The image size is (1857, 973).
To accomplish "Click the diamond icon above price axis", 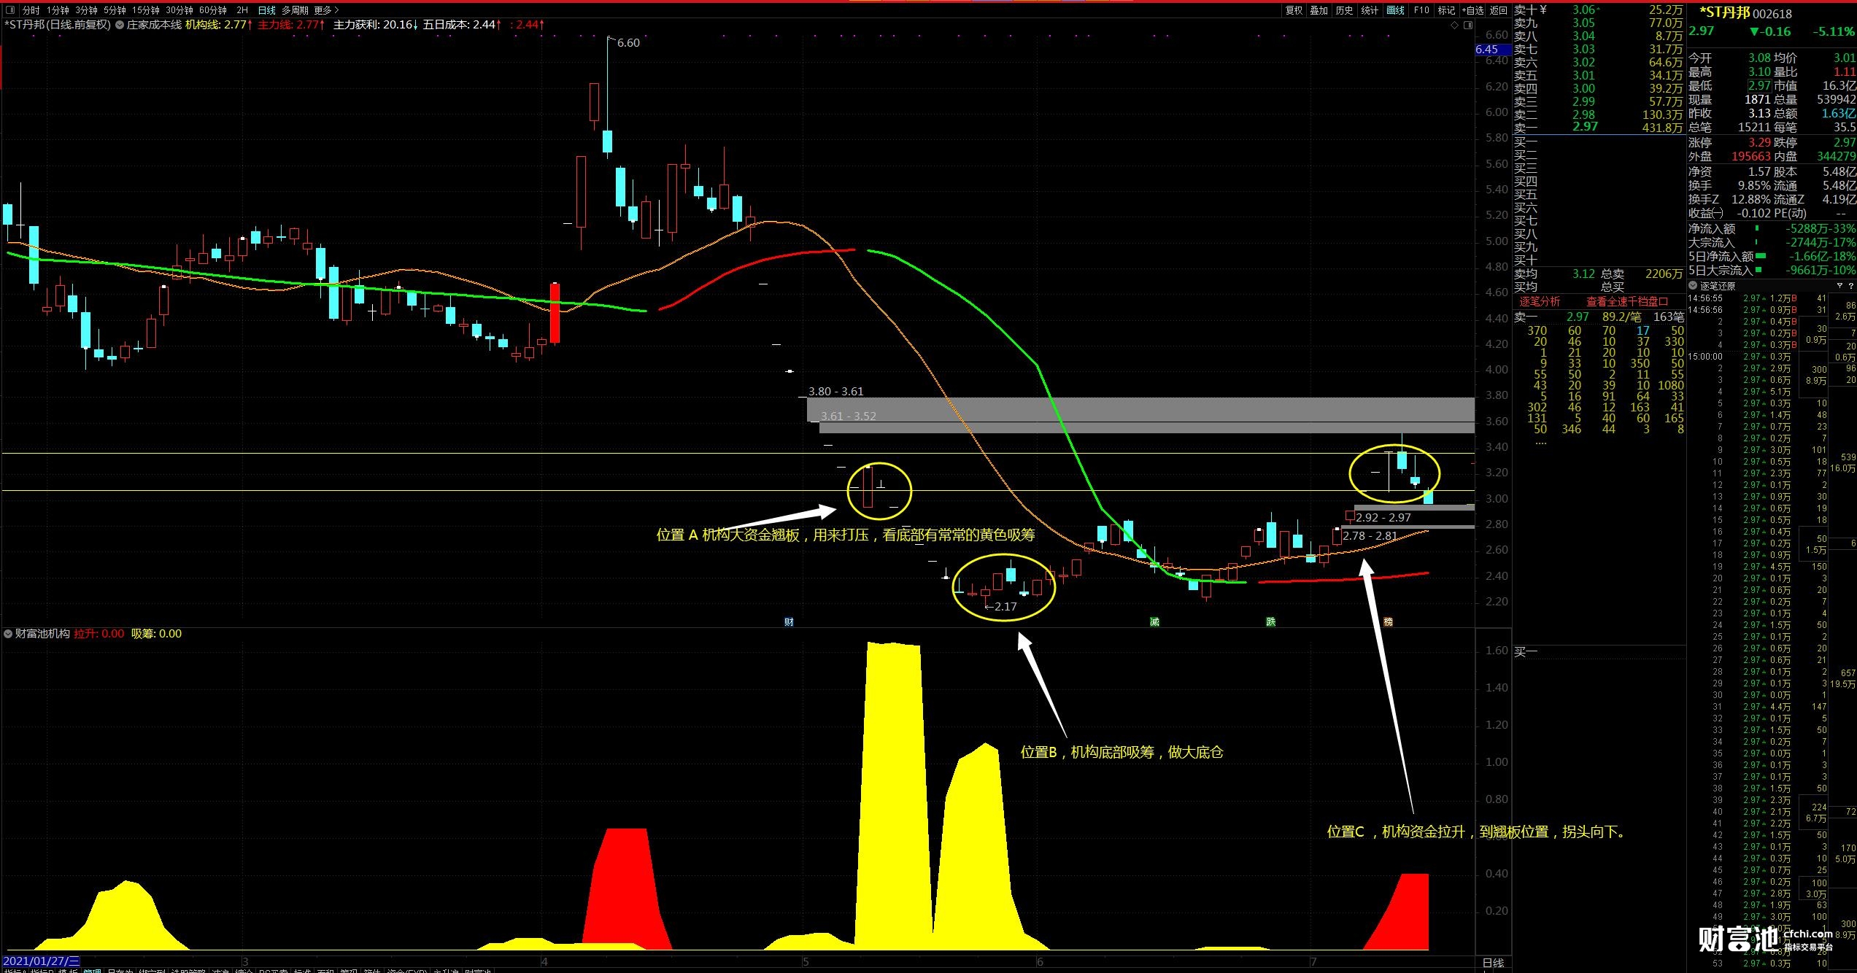I will tap(1454, 25).
